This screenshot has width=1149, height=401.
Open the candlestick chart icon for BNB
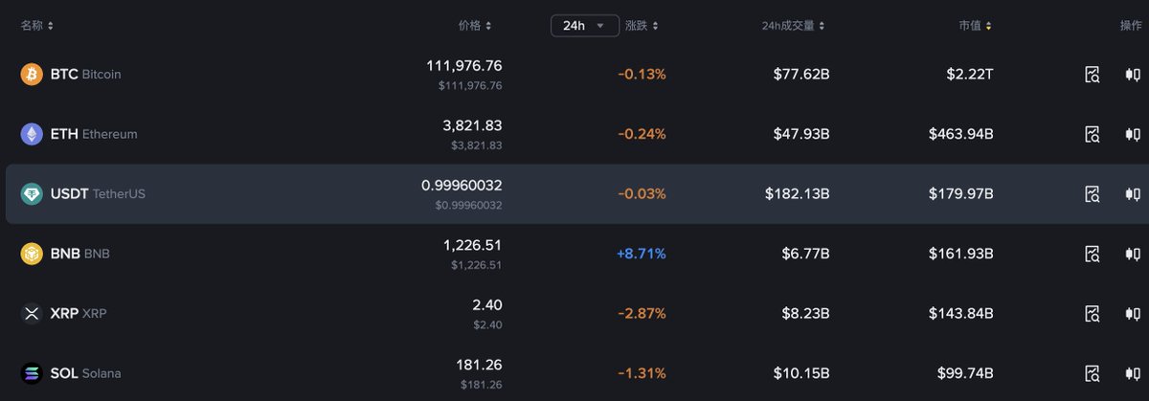point(1132,254)
